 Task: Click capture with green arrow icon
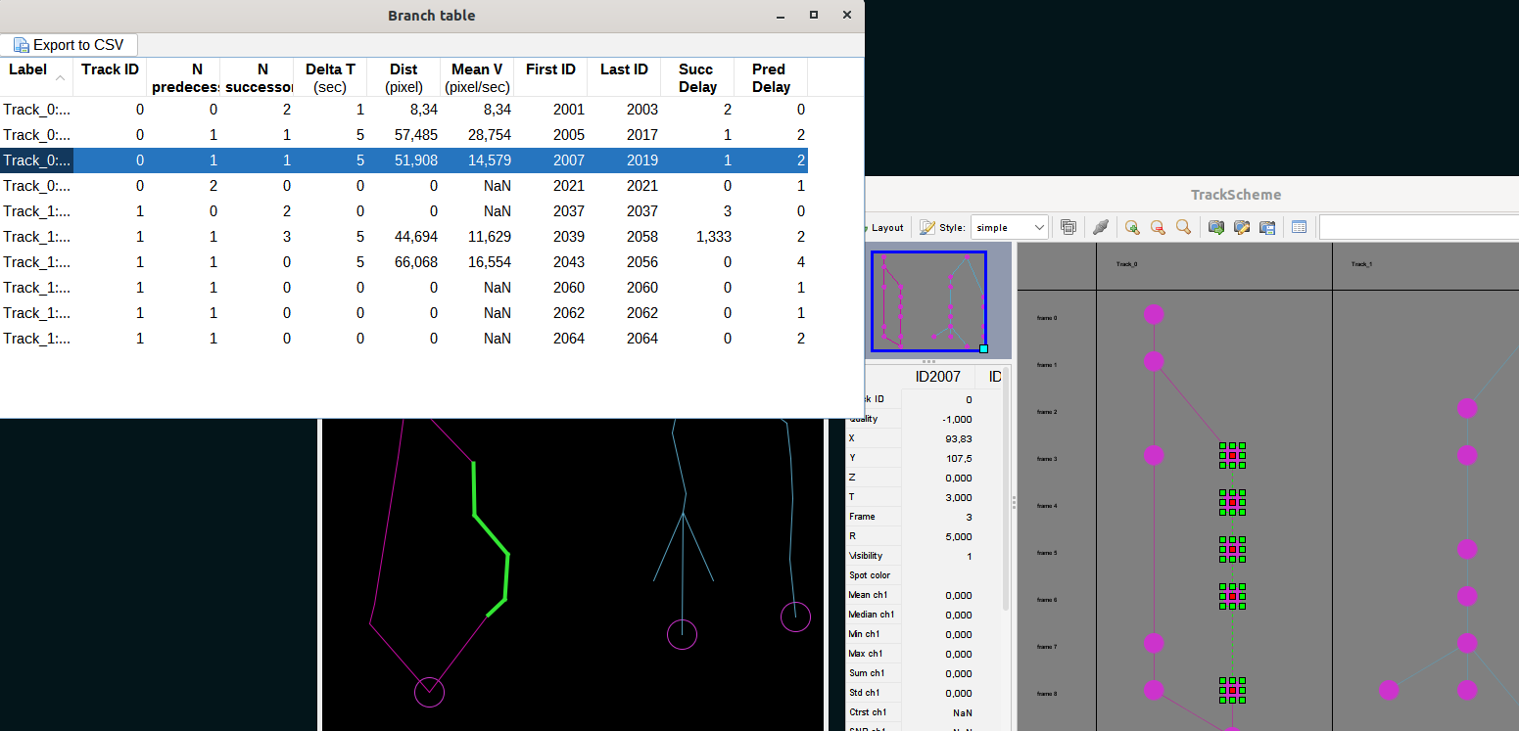coord(1216,227)
